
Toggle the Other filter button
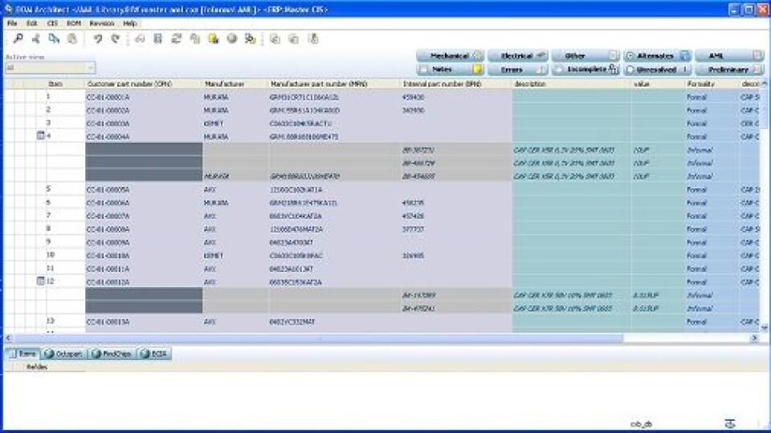(585, 55)
